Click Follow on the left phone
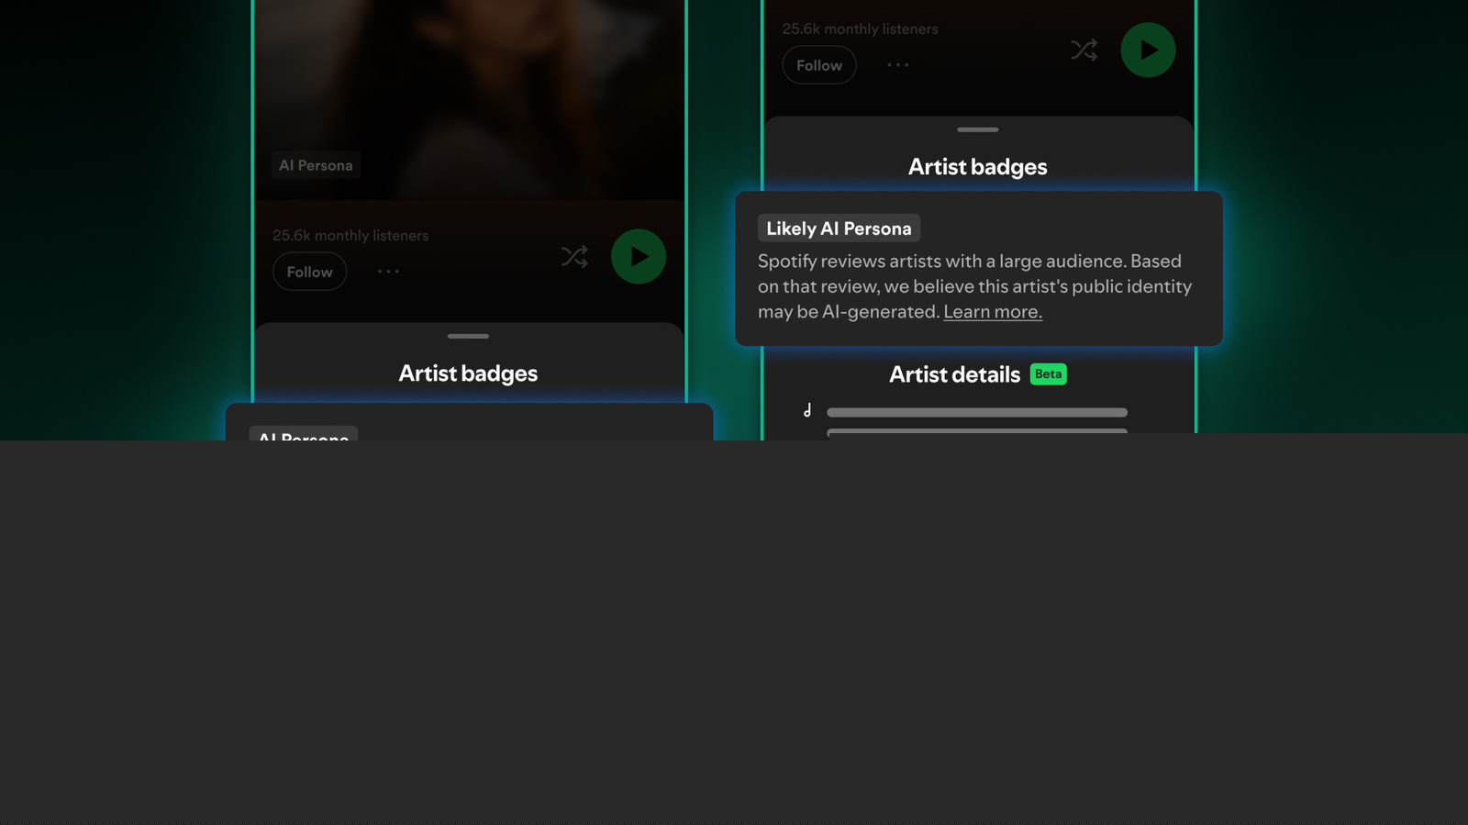Image resolution: width=1468 pixels, height=825 pixels. click(309, 272)
